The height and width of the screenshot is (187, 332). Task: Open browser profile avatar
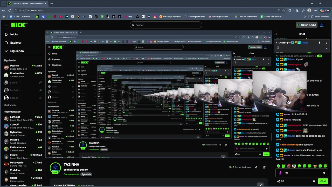pyautogui.click(x=309, y=10)
